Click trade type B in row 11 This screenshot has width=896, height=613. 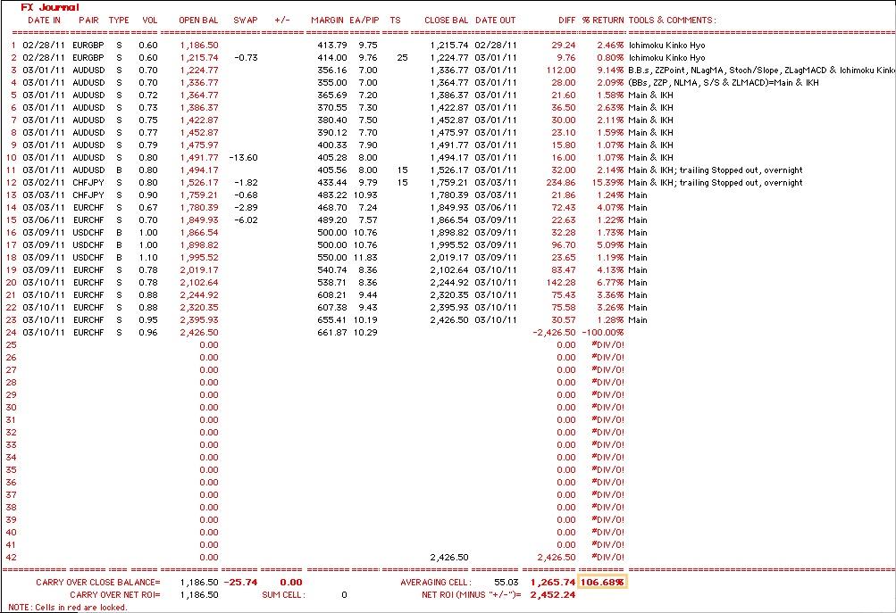pyautogui.click(x=119, y=170)
